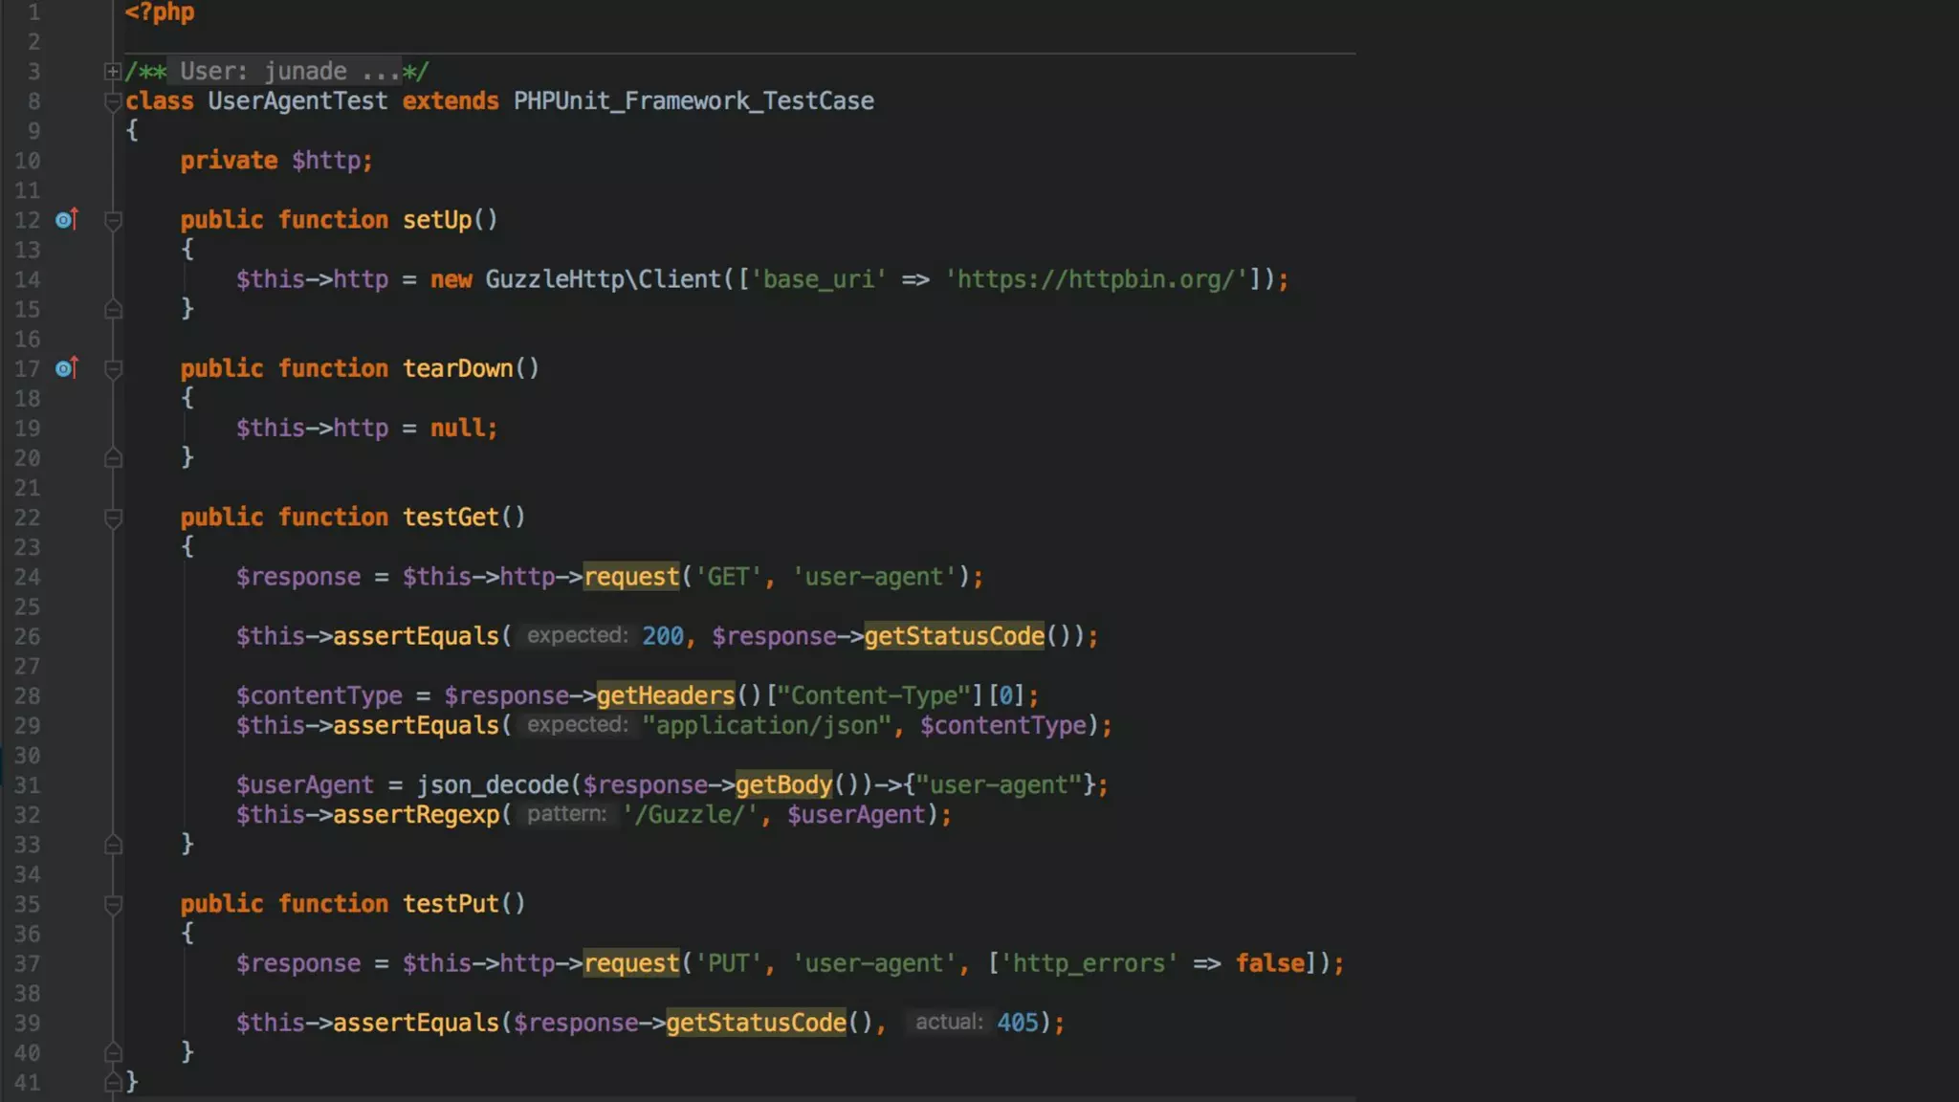Click the override gutter icon beside tearDown

tap(65, 368)
